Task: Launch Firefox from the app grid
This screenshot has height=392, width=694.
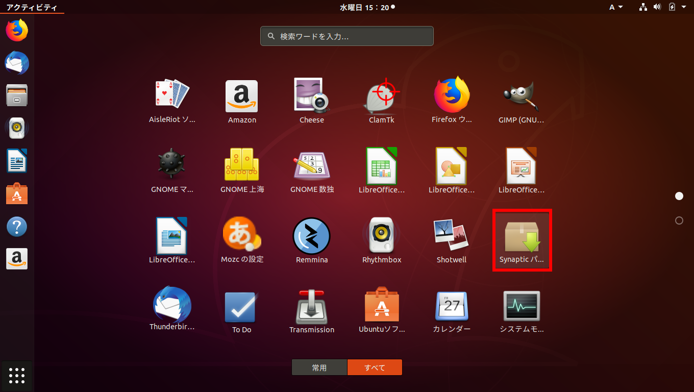Action: [x=452, y=101]
